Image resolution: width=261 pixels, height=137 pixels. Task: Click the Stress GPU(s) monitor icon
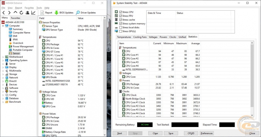click(x=116, y=31)
